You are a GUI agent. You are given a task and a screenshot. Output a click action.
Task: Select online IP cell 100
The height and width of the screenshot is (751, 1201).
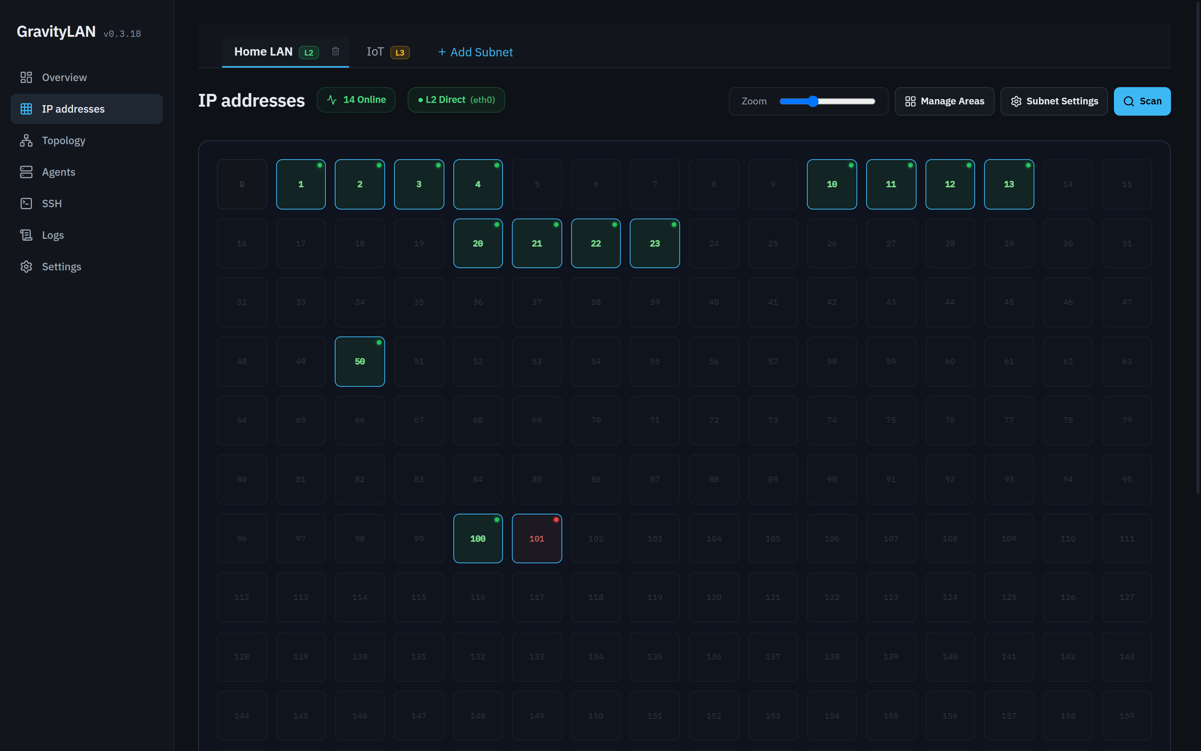478,538
